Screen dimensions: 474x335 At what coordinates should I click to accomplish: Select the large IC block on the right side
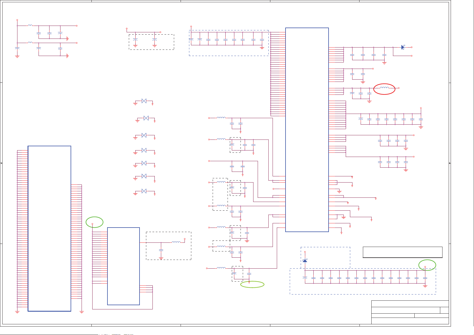307,130
